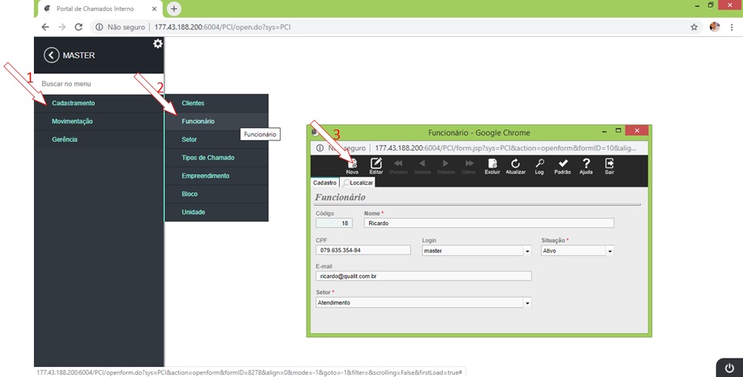
Task: Open the browser profile avatar
Action: click(x=714, y=27)
